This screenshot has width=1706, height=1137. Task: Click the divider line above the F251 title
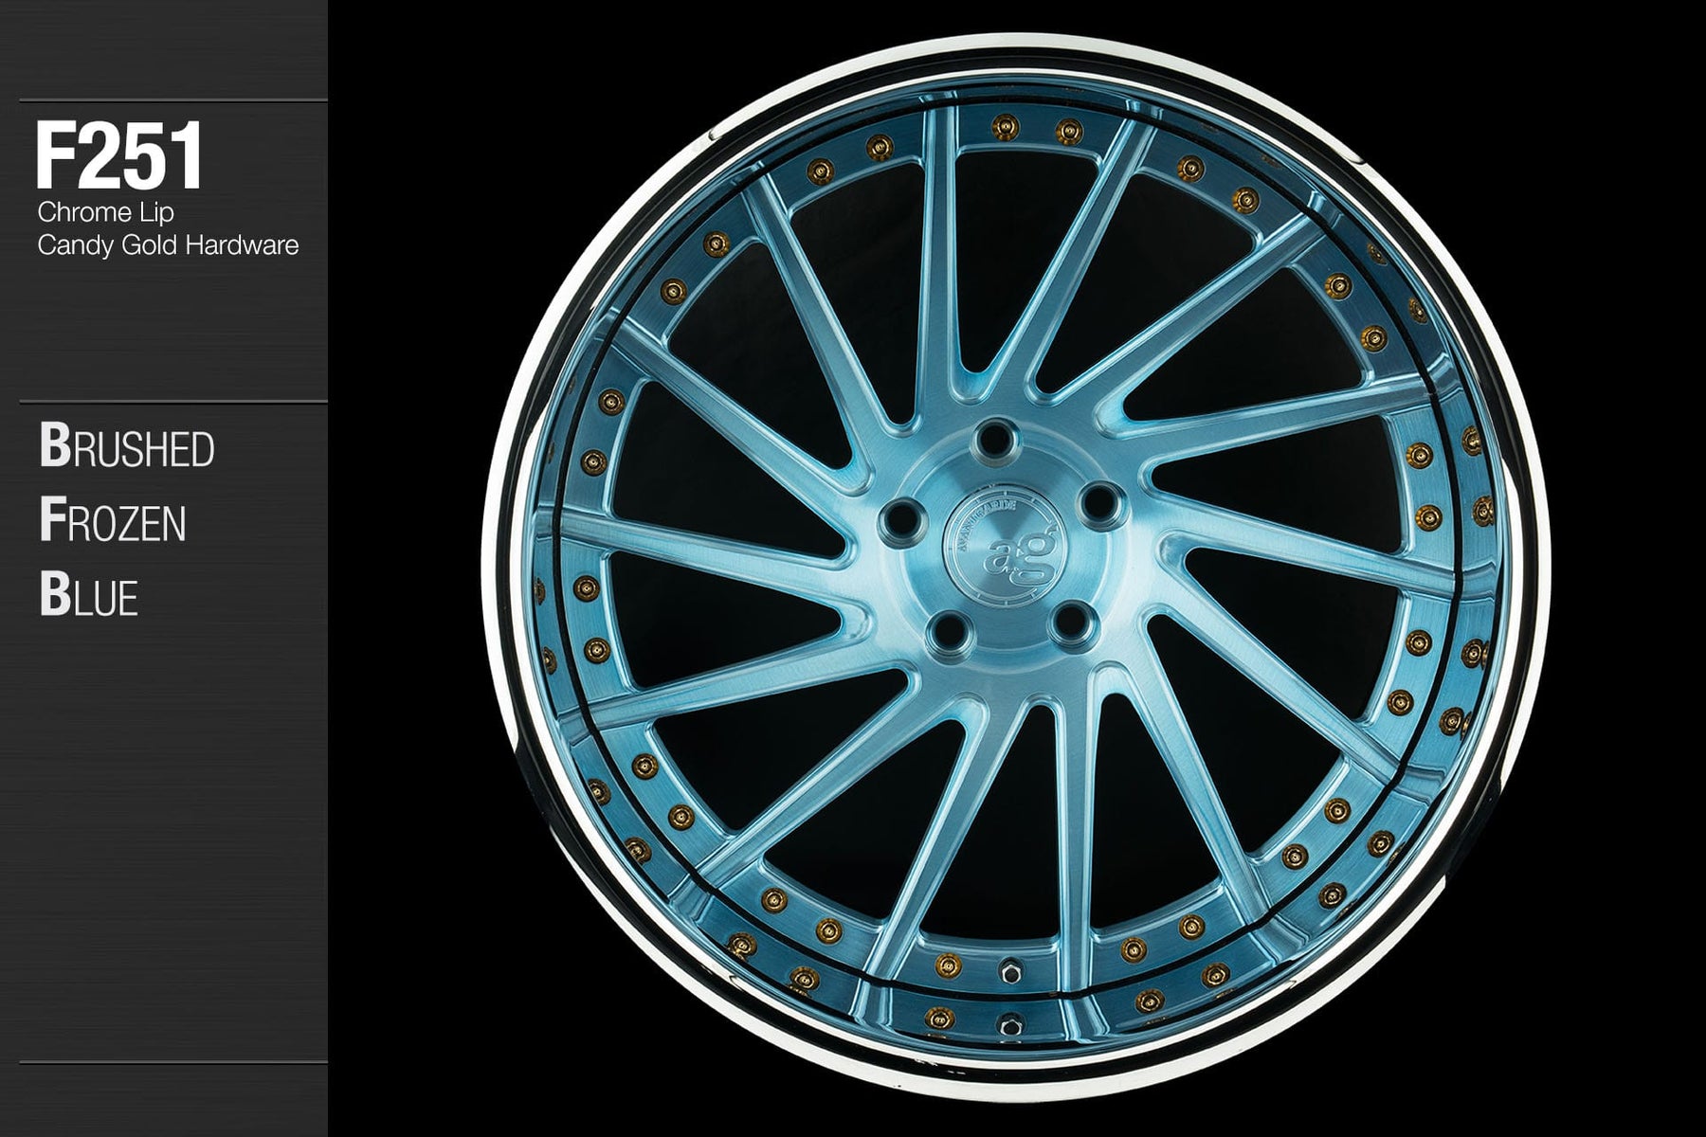[172, 100]
